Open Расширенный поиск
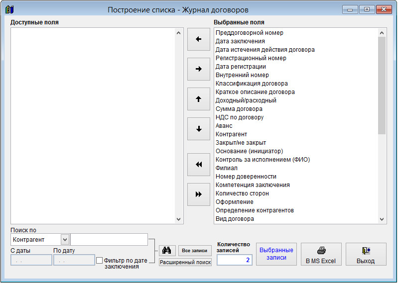 [x=185, y=262]
